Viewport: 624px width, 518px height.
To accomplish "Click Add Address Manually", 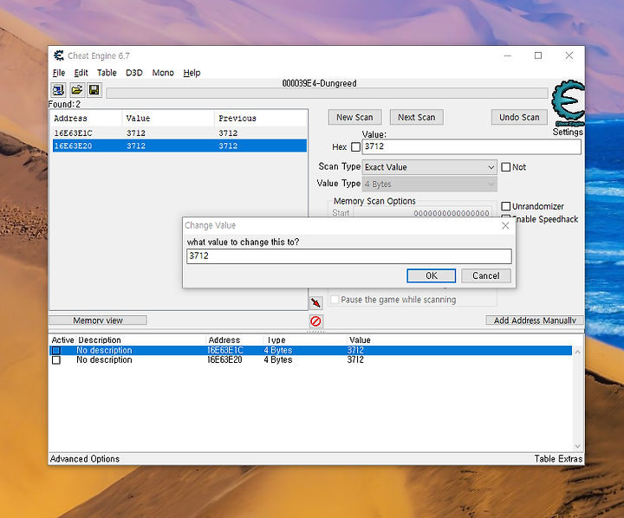I will click(535, 321).
